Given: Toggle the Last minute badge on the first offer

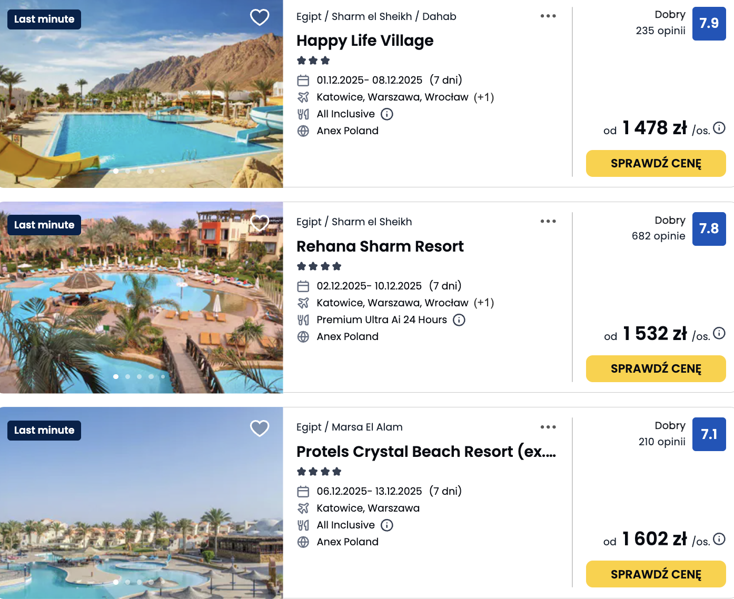Looking at the screenshot, I should pos(44,19).
